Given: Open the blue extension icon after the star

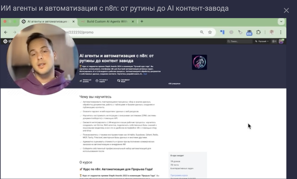Looking at the screenshot, I should click(222, 32).
